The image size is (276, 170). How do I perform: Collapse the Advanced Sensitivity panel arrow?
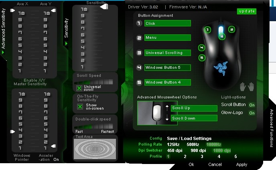point(3,52)
